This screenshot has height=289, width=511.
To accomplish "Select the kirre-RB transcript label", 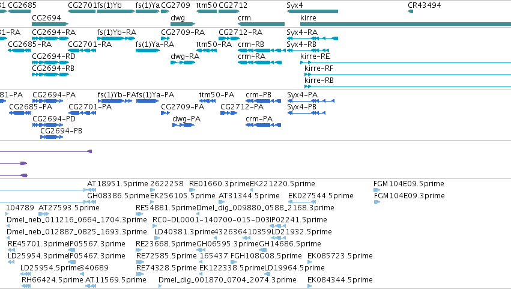I will [319, 81].
